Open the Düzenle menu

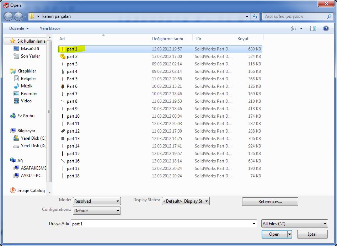(x=19, y=28)
